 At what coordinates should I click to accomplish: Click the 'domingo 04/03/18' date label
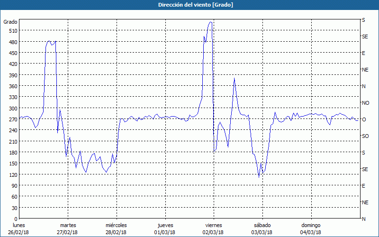311,228
